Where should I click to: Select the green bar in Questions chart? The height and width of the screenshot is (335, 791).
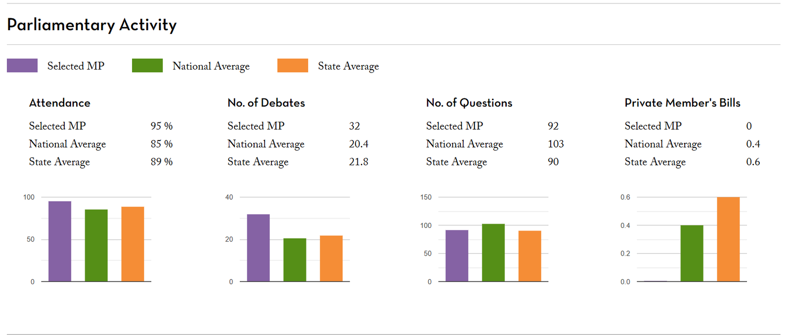(493, 253)
